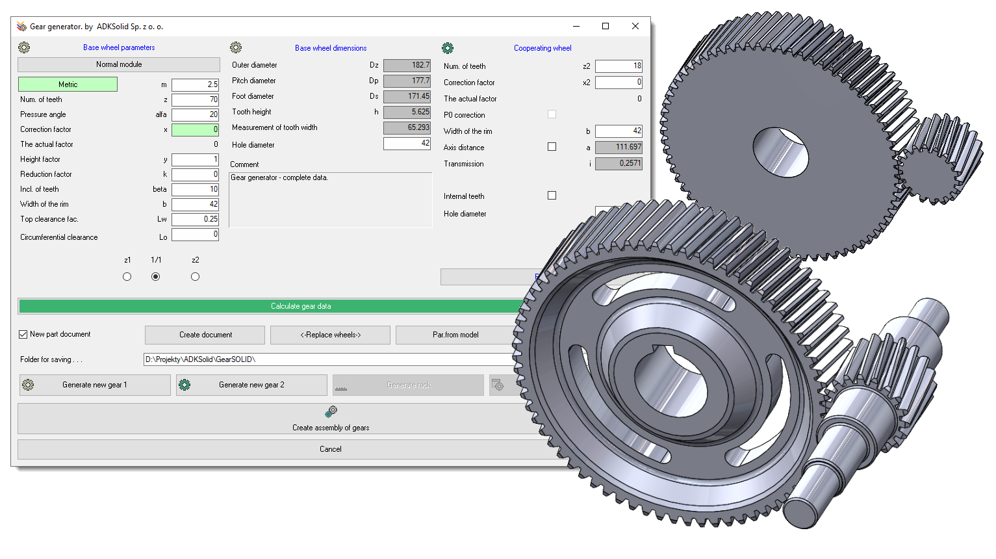996x559 pixels.
Task: Click the Normal module selector button
Action: (119, 64)
